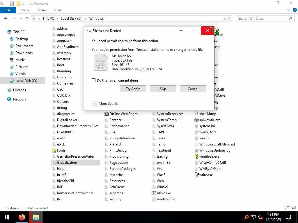Click quick access new folder icon

click(x=18, y=3)
